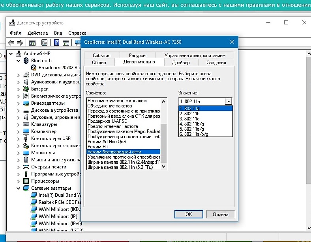Click the Сетевые адаптеры network icon

[x=26, y=188]
